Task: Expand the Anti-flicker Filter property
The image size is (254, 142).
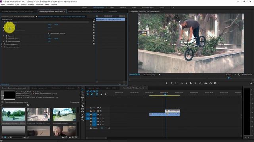Action: pyautogui.click(x=4, y=41)
